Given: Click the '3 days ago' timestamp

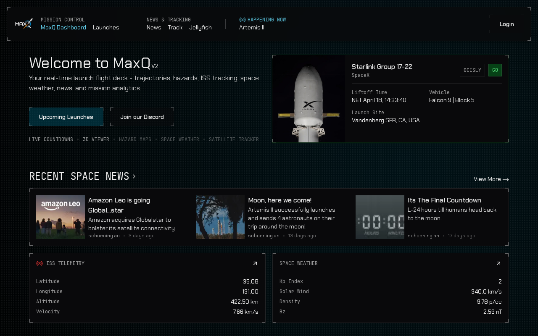Looking at the screenshot, I should 142,236.
